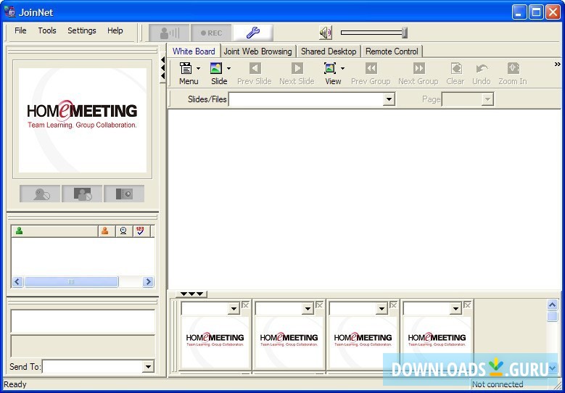Click the orange user column header

tap(107, 231)
